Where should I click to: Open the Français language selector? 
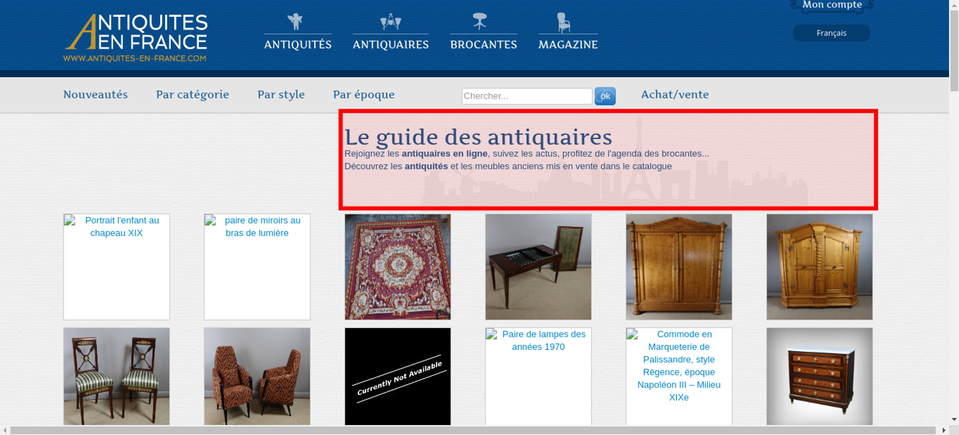coord(831,33)
